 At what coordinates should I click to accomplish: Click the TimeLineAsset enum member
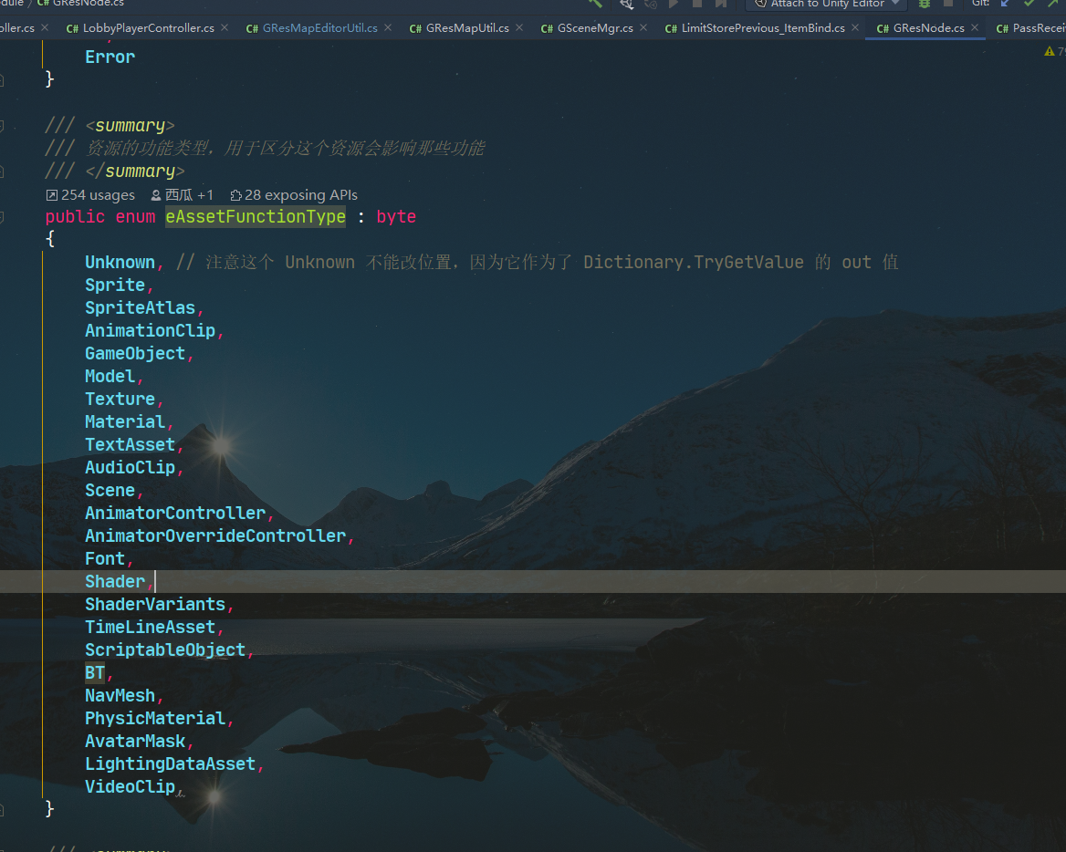pos(151,627)
